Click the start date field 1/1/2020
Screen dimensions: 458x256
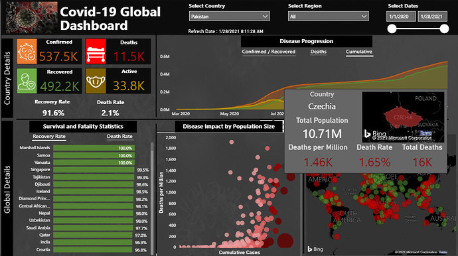pyautogui.click(x=401, y=17)
